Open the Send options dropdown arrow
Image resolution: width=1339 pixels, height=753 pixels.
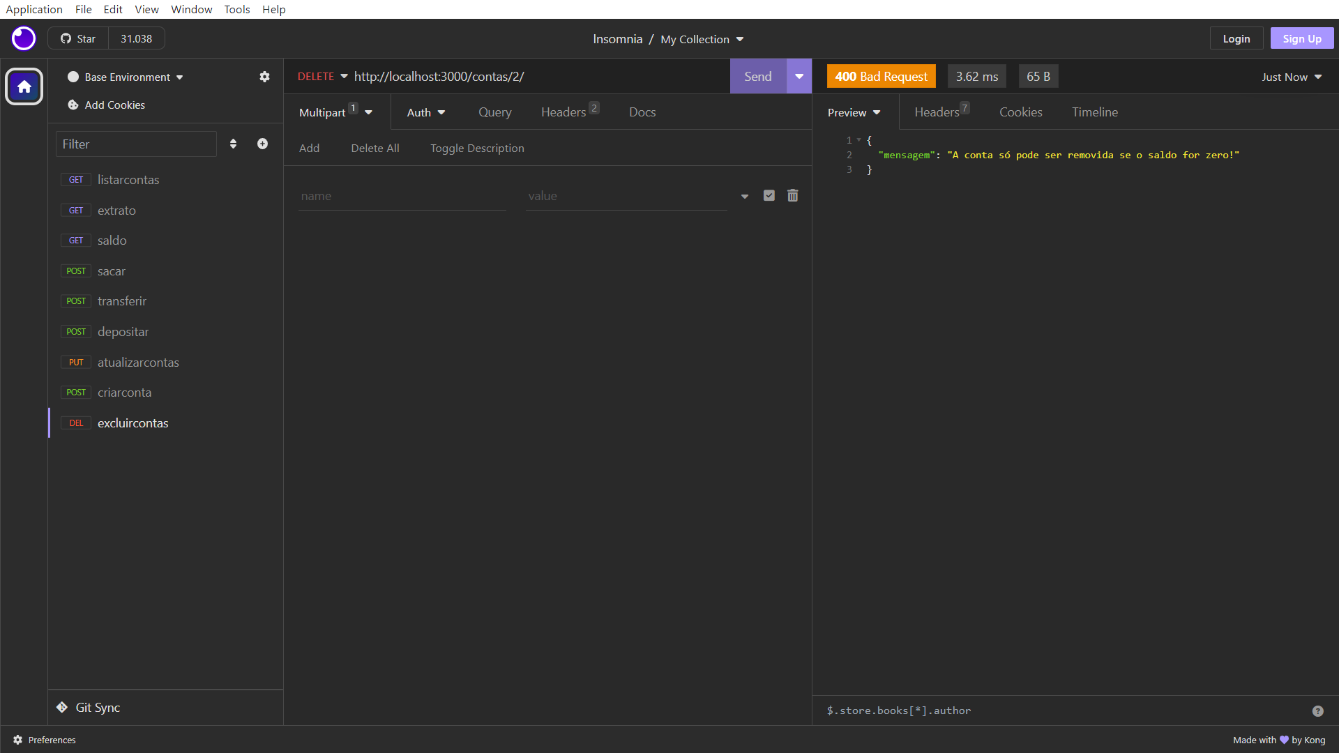tap(799, 76)
